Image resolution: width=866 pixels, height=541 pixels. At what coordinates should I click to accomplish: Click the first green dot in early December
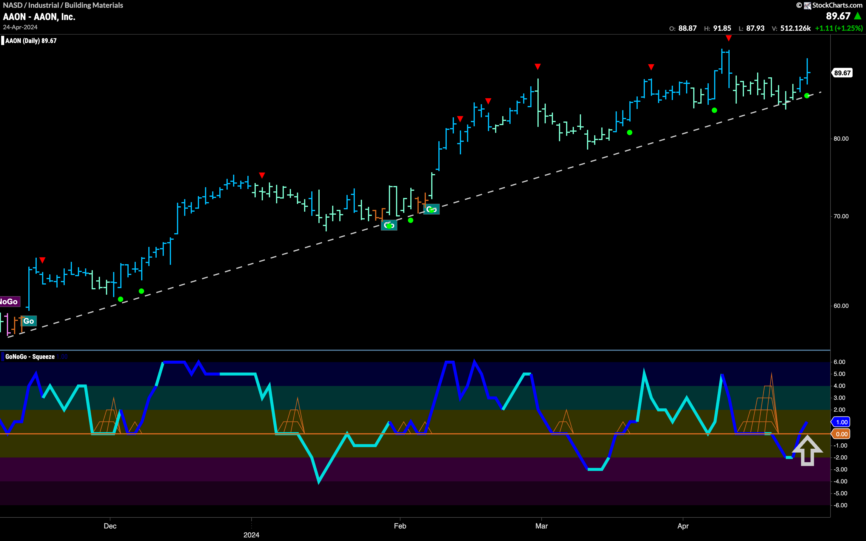(x=121, y=299)
